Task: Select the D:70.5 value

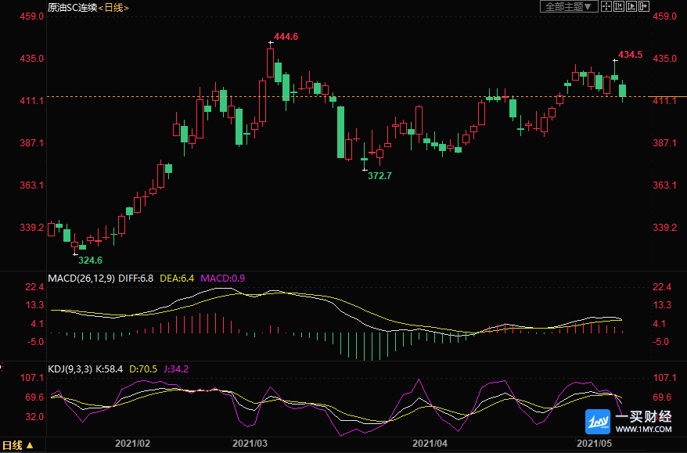Action: 143,369
